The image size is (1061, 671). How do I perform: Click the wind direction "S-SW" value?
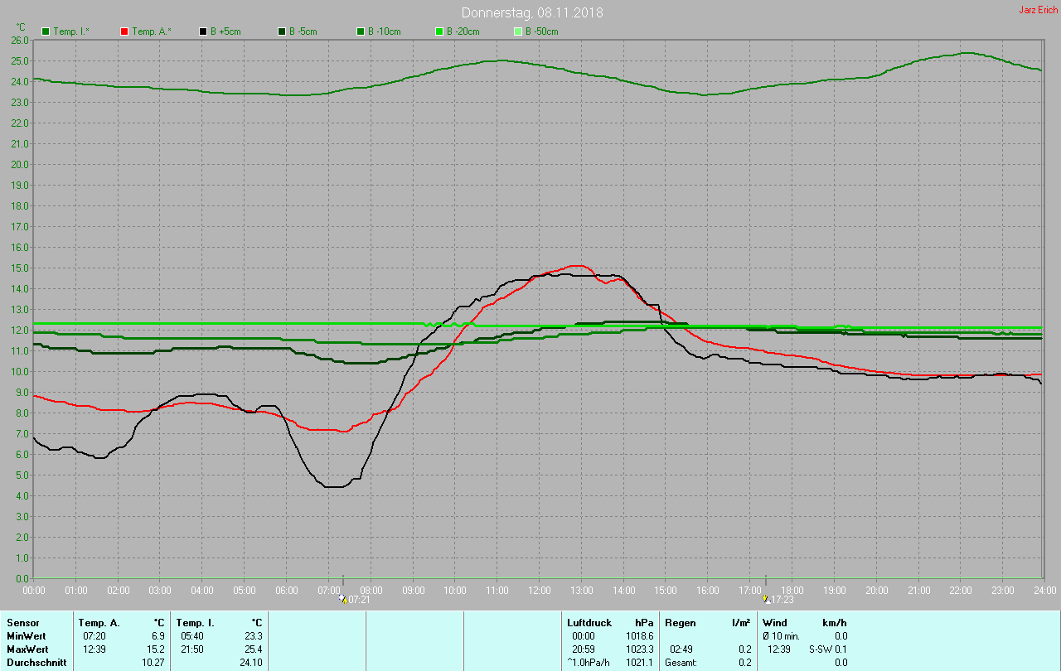coord(821,649)
